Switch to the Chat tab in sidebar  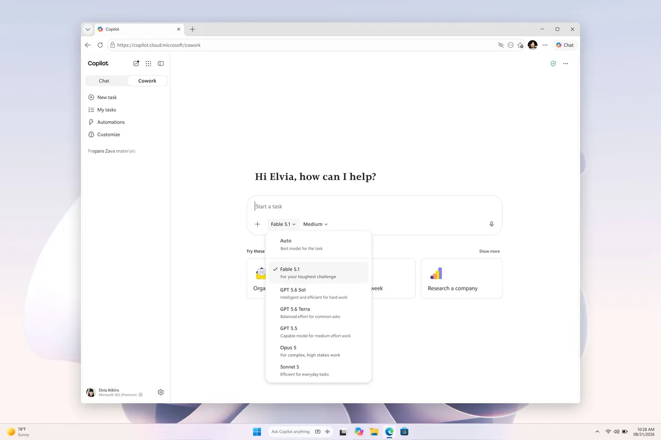[x=106, y=81]
